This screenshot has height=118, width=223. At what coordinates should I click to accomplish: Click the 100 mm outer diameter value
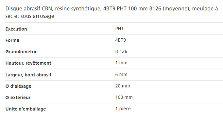pyautogui.click(x=124, y=98)
